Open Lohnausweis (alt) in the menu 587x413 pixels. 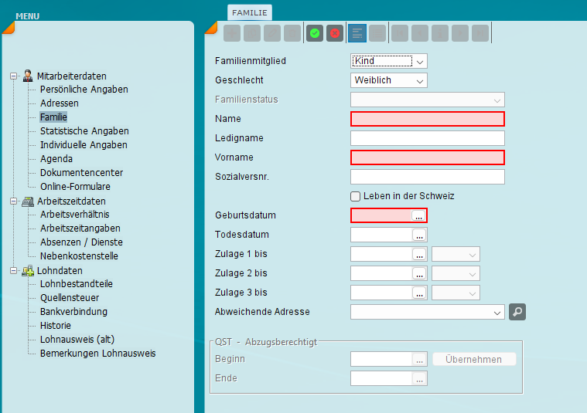click(77, 340)
